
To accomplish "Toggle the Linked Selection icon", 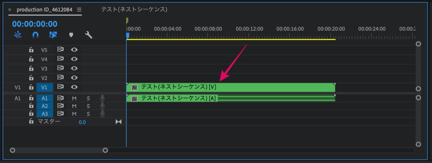I will [x=53, y=35].
